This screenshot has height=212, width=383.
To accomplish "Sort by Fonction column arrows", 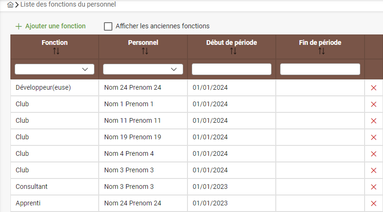I will [56, 51].
